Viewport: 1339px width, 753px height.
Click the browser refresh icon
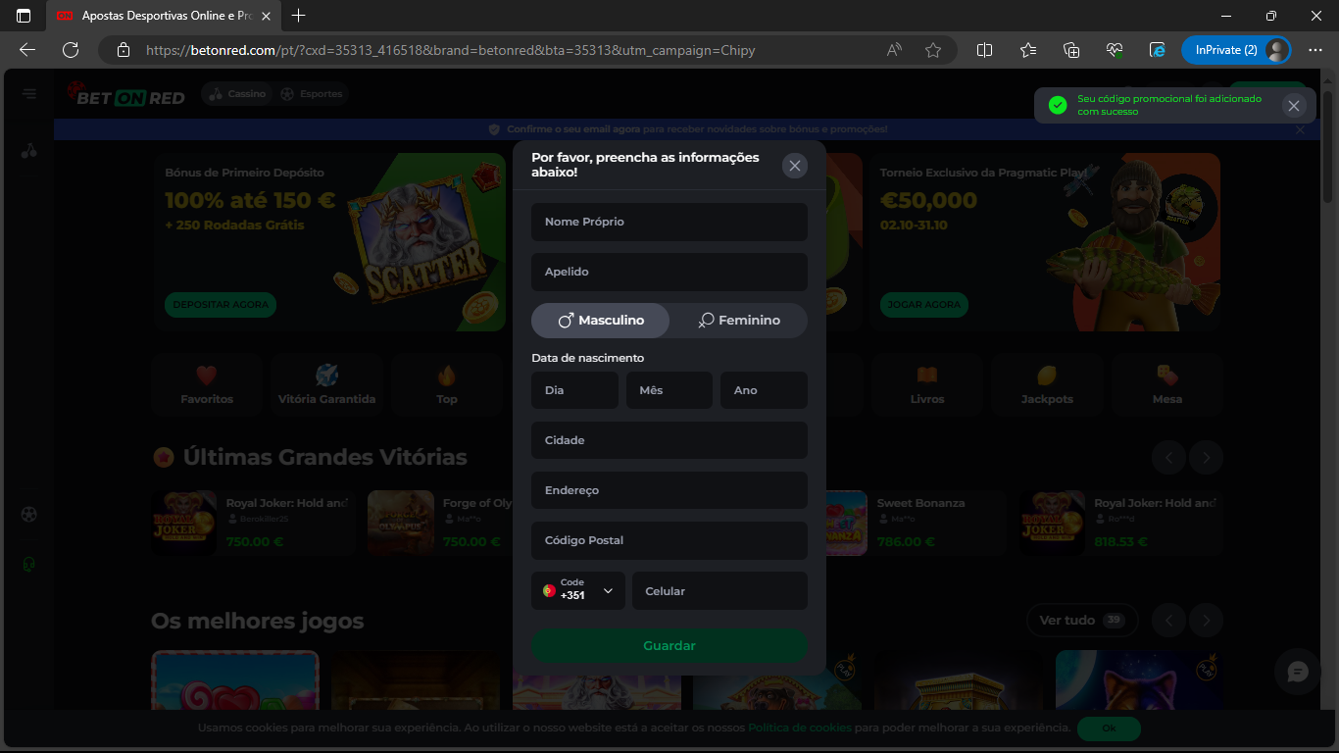point(71,50)
